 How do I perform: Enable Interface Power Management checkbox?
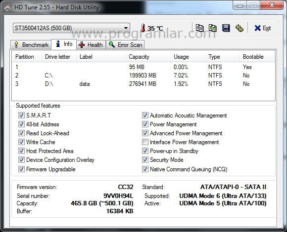tap(145, 142)
